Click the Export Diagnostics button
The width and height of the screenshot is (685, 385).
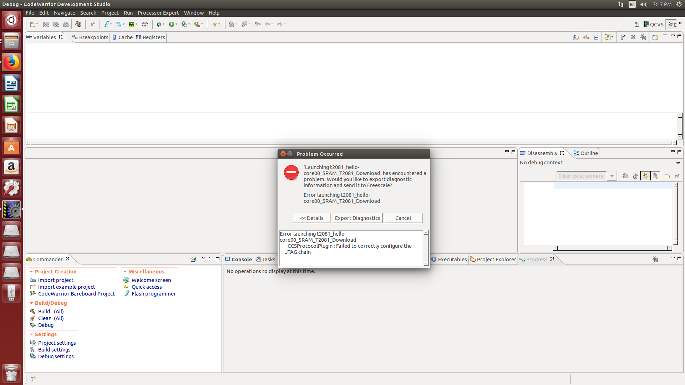point(357,218)
